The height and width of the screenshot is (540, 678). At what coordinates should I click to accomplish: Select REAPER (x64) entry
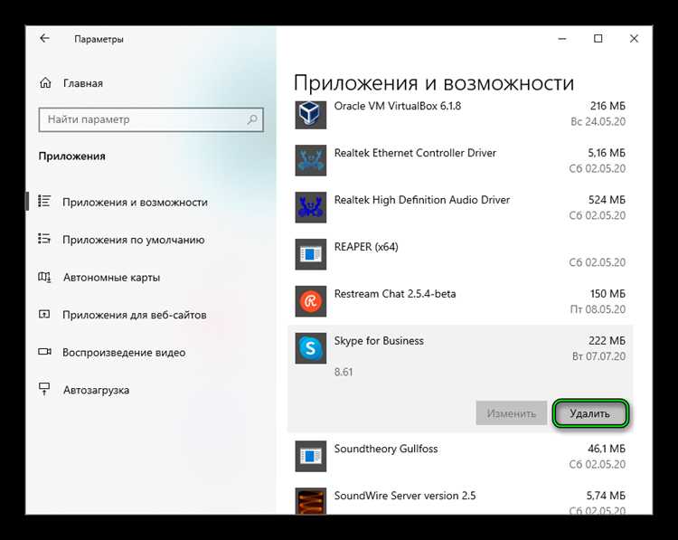click(460, 254)
